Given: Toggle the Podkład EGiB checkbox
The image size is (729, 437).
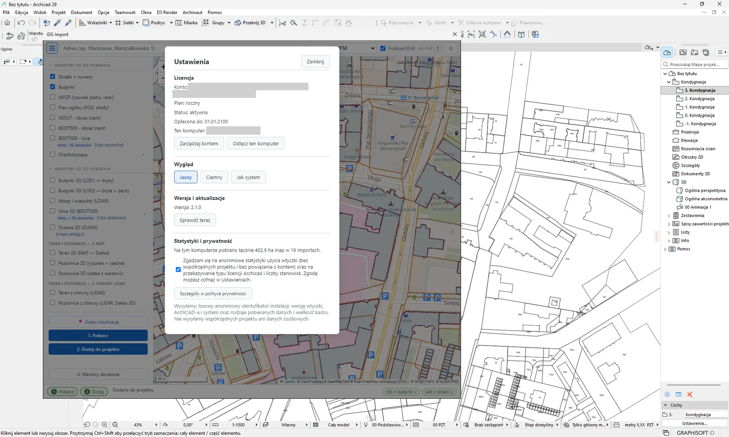Looking at the screenshot, I should click(x=383, y=48).
